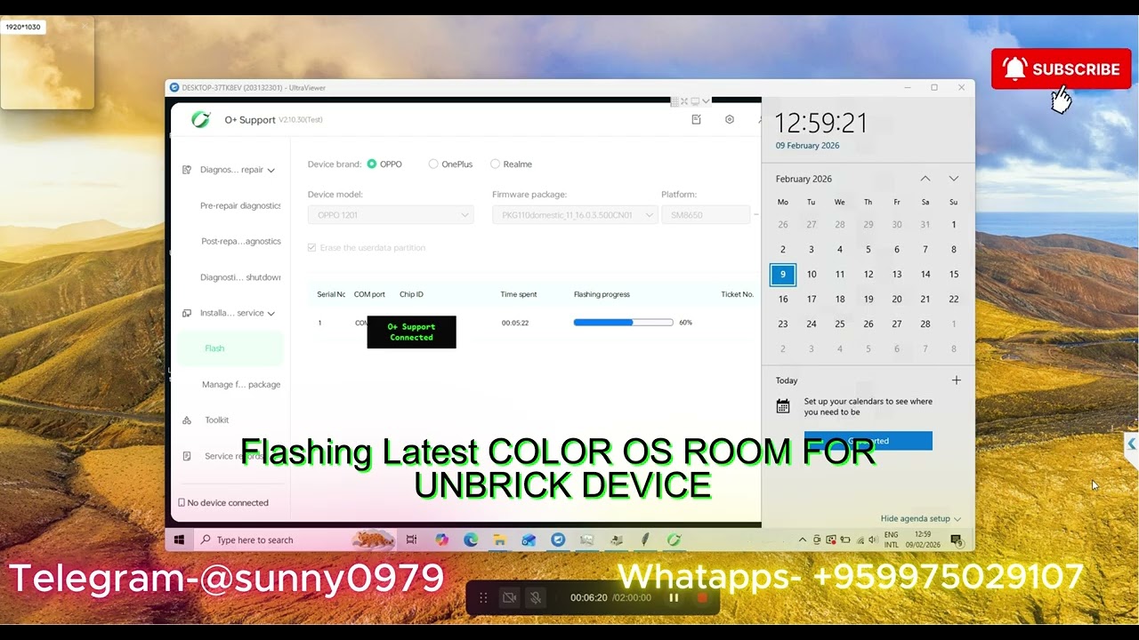Select the OnePlus device brand radio

[433, 164]
